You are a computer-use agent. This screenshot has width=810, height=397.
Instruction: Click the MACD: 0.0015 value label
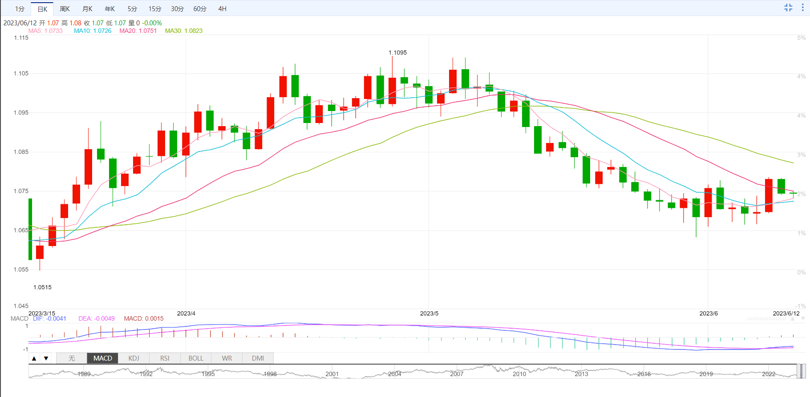[144, 318]
